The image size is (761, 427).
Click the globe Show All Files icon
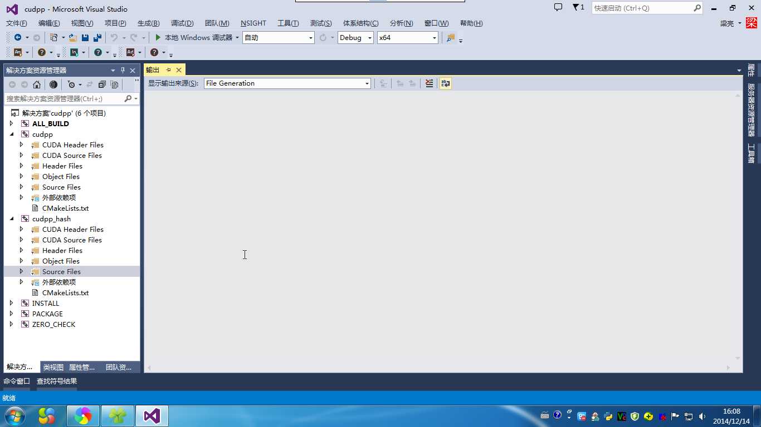point(53,85)
